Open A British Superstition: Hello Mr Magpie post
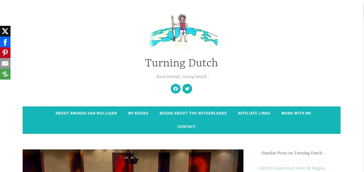 [292, 168]
